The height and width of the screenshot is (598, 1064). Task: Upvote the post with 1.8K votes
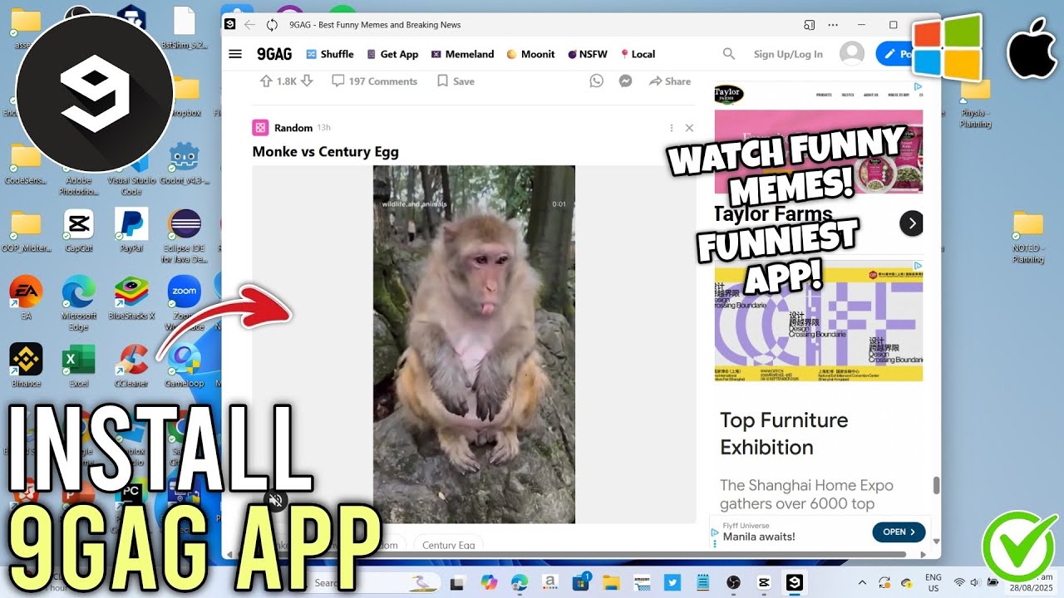tap(266, 81)
